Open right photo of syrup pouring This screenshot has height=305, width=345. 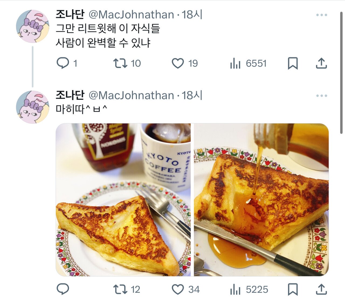coord(261,200)
